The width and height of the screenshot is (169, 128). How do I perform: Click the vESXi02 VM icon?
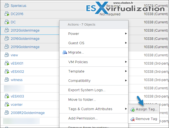tap(7, 71)
